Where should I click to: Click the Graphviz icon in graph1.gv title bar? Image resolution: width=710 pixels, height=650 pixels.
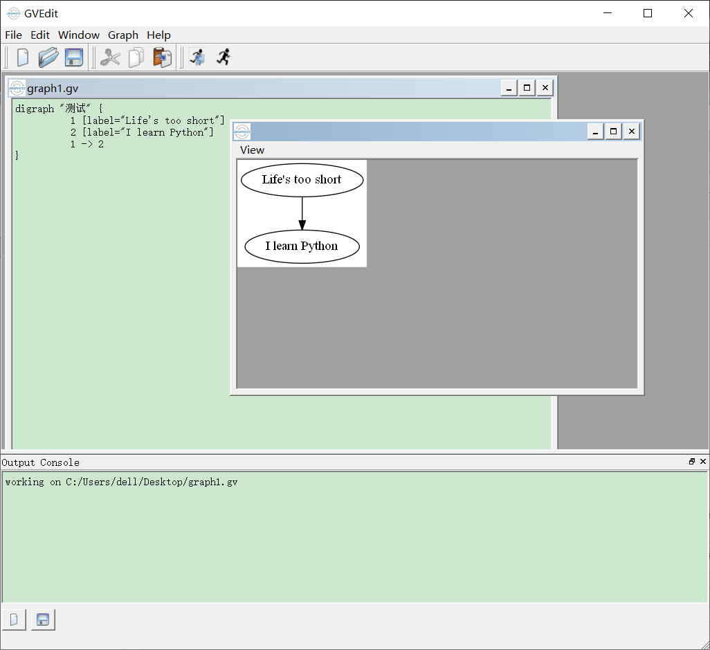click(x=17, y=88)
